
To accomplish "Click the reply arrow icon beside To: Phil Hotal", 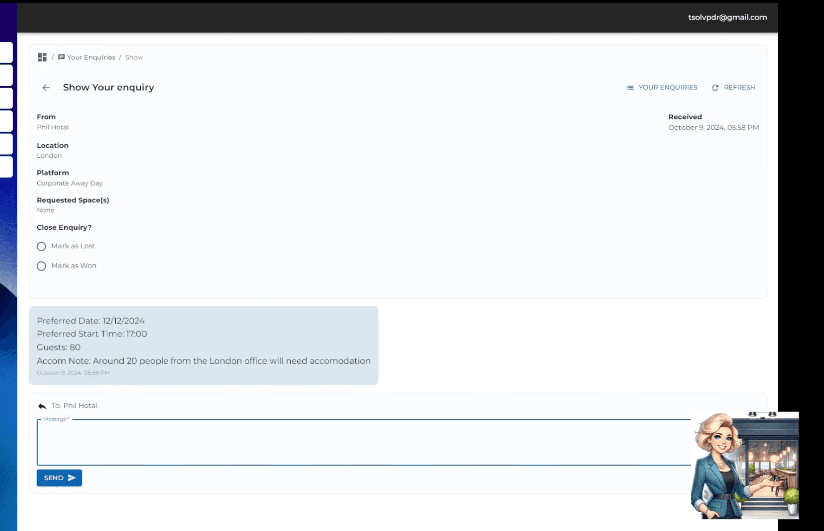I will point(42,406).
